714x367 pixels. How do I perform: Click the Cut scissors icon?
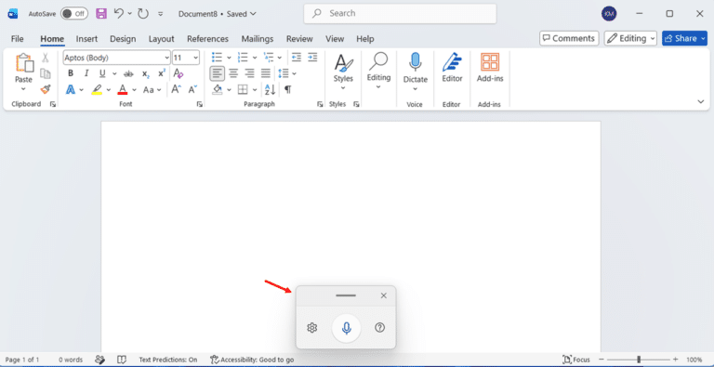(x=45, y=58)
